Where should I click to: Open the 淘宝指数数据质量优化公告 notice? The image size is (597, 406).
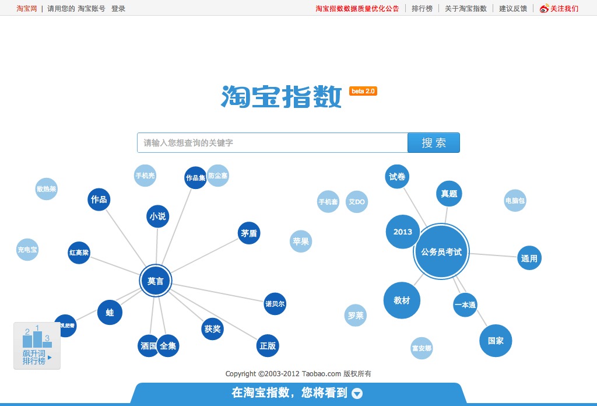(357, 9)
